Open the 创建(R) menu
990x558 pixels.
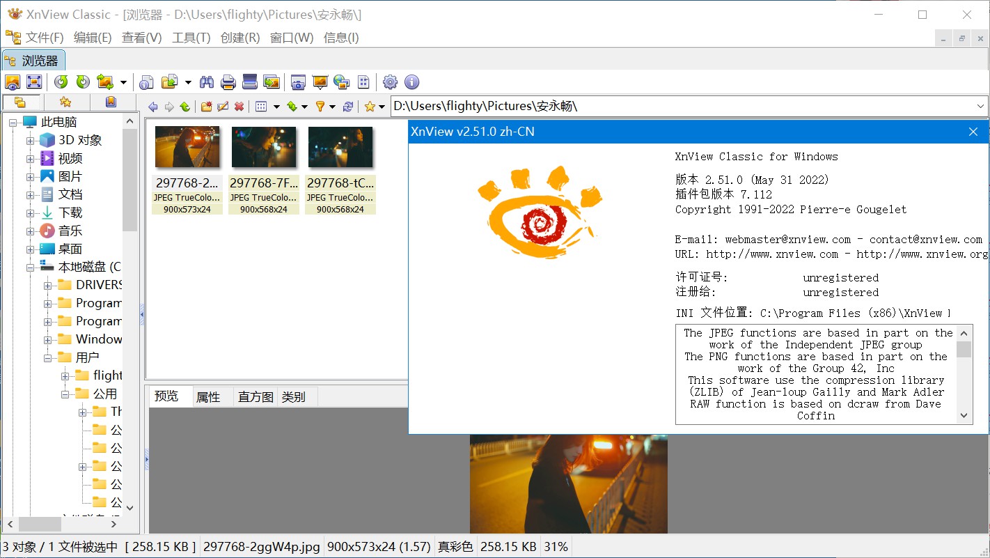(240, 38)
